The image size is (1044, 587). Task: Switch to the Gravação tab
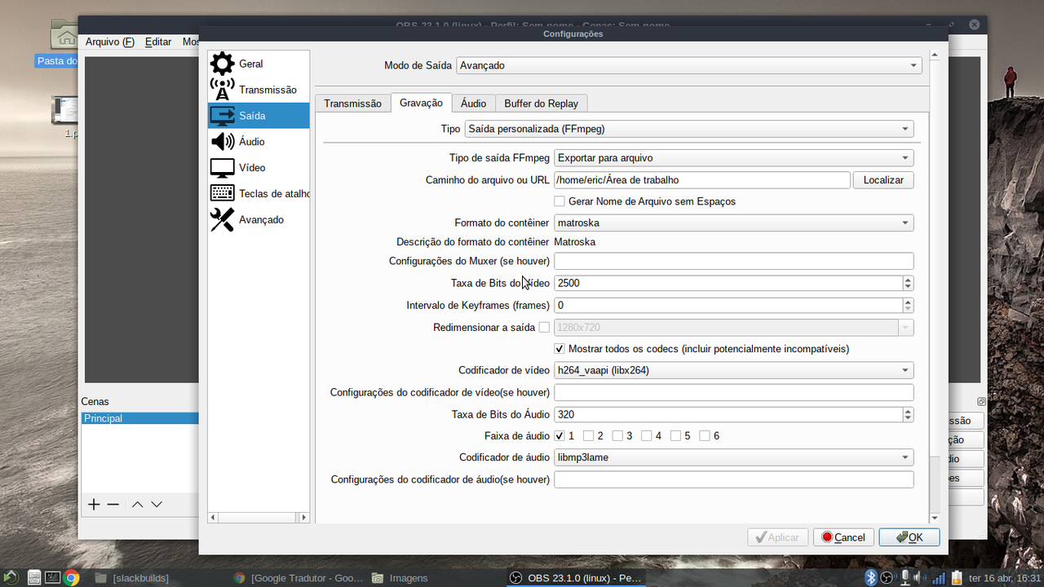click(421, 103)
